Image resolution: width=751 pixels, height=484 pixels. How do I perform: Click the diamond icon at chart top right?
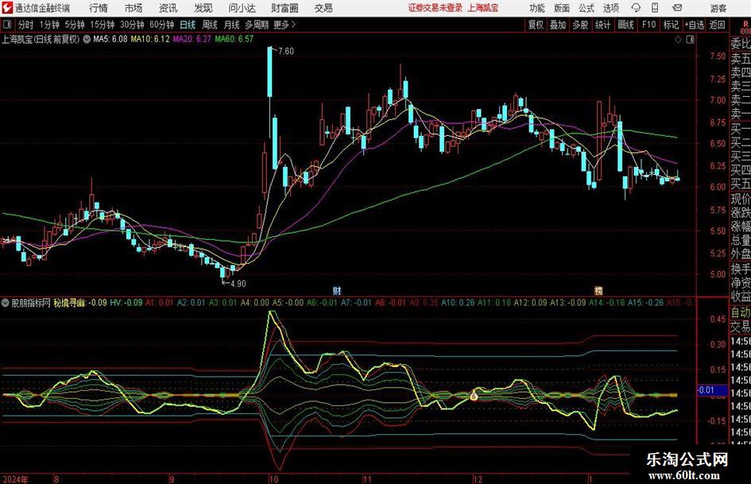click(678, 40)
